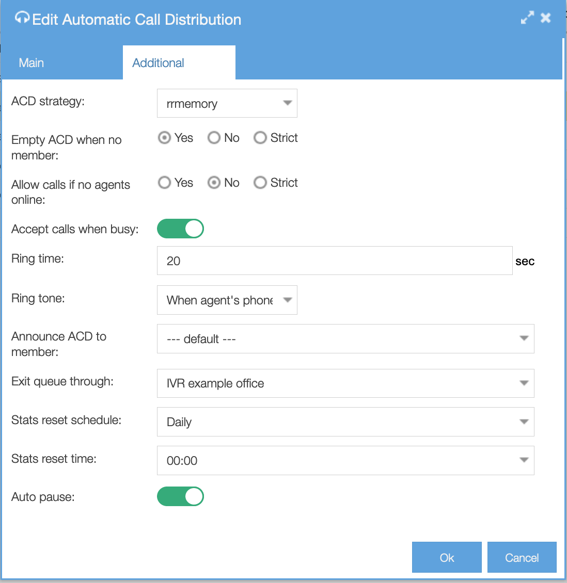This screenshot has height=583, width=567.
Task: Choose No for Empty ACD when no member
Action: coord(214,138)
